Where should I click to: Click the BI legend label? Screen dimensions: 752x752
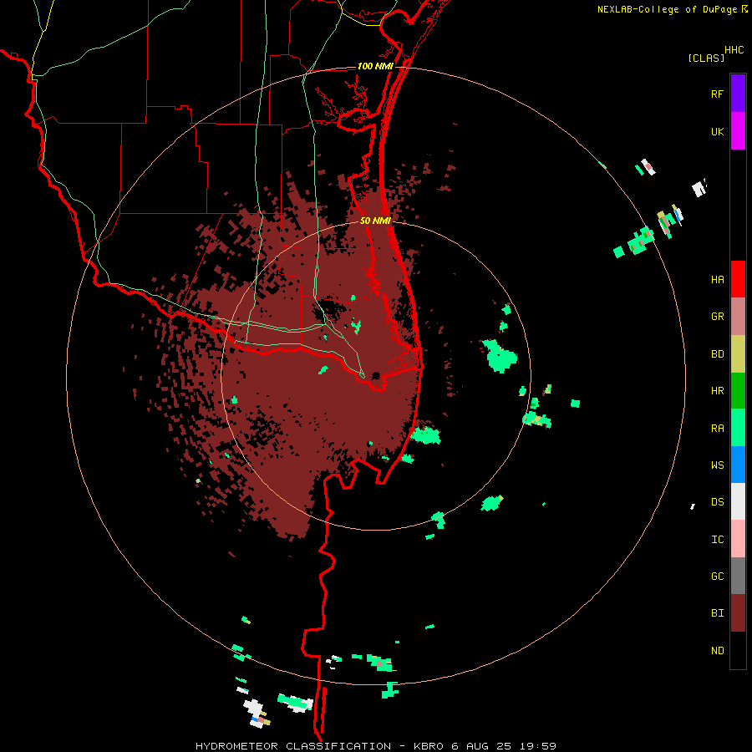pyautogui.click(x=717, y=613)
